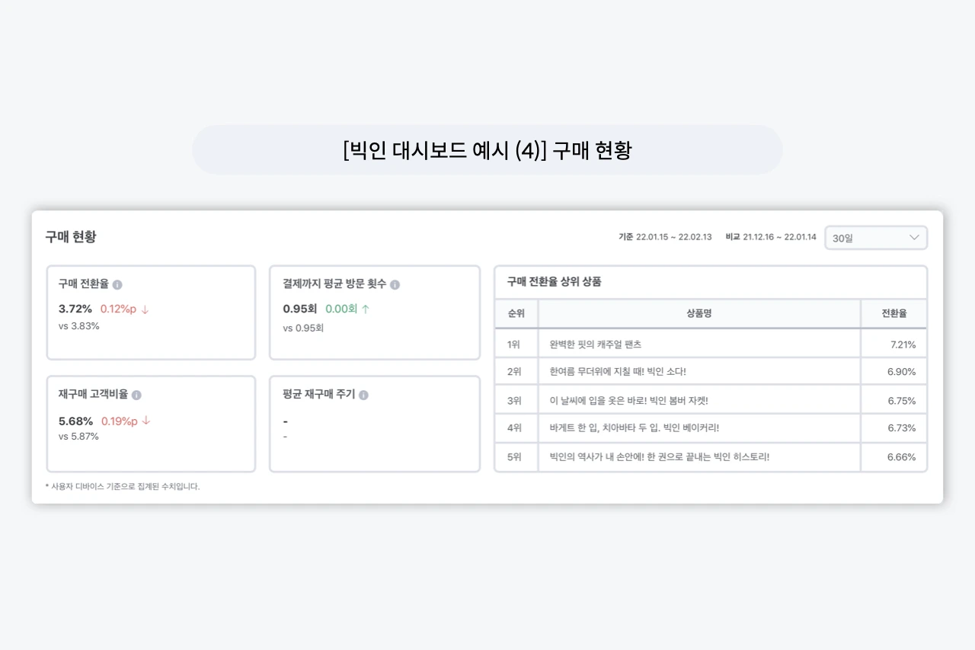Click the 빅인 베이커리 product name
The width and height of the screenshot is (975, 650).
coord(636,427)
